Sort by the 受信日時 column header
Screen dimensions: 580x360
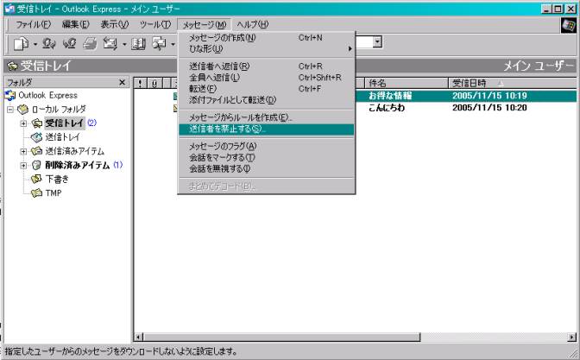[x=513, y=83]
